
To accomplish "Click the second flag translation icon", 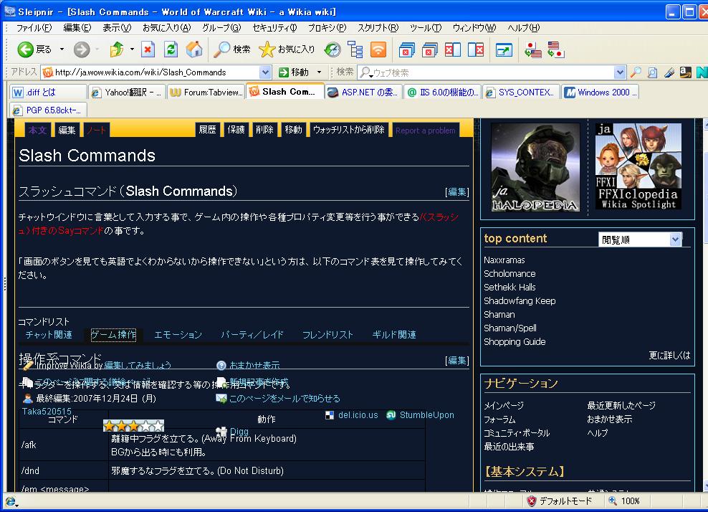I will click(x=556, y=49).
